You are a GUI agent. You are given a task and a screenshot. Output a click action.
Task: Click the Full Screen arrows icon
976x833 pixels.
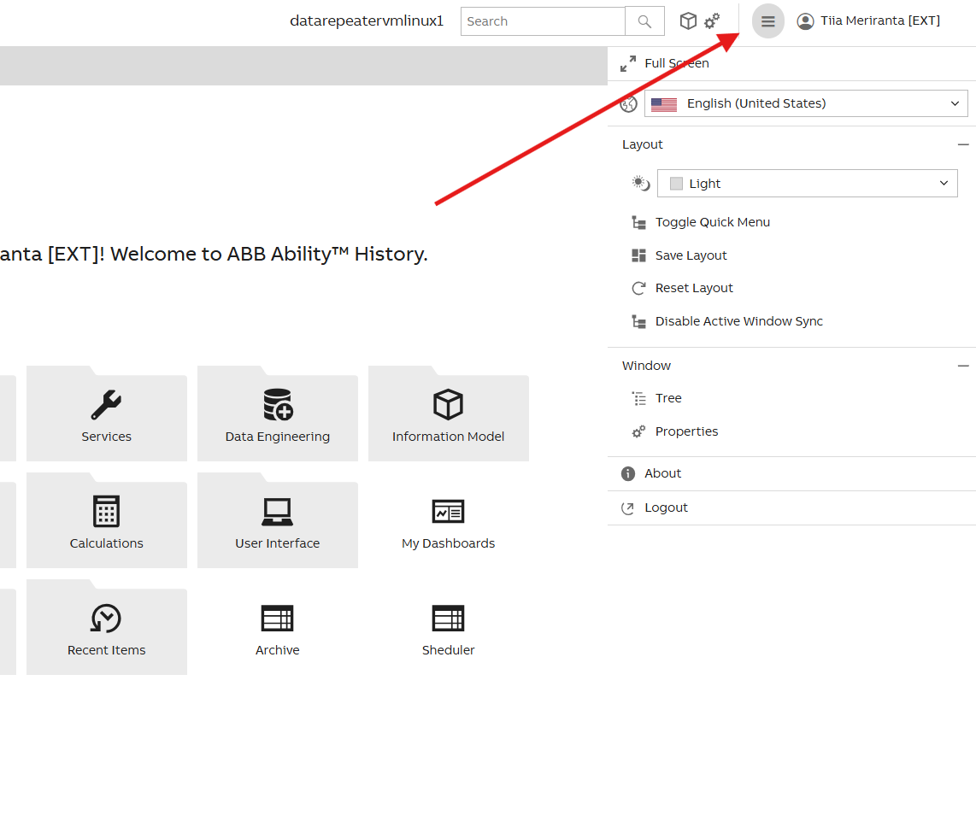[628, 63]
